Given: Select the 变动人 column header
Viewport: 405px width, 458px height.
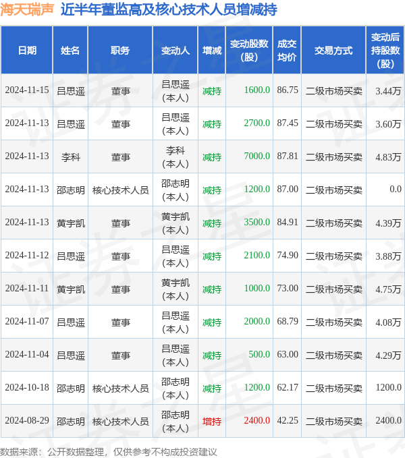Looking at the screenshot, I should (x=175, y=50).
